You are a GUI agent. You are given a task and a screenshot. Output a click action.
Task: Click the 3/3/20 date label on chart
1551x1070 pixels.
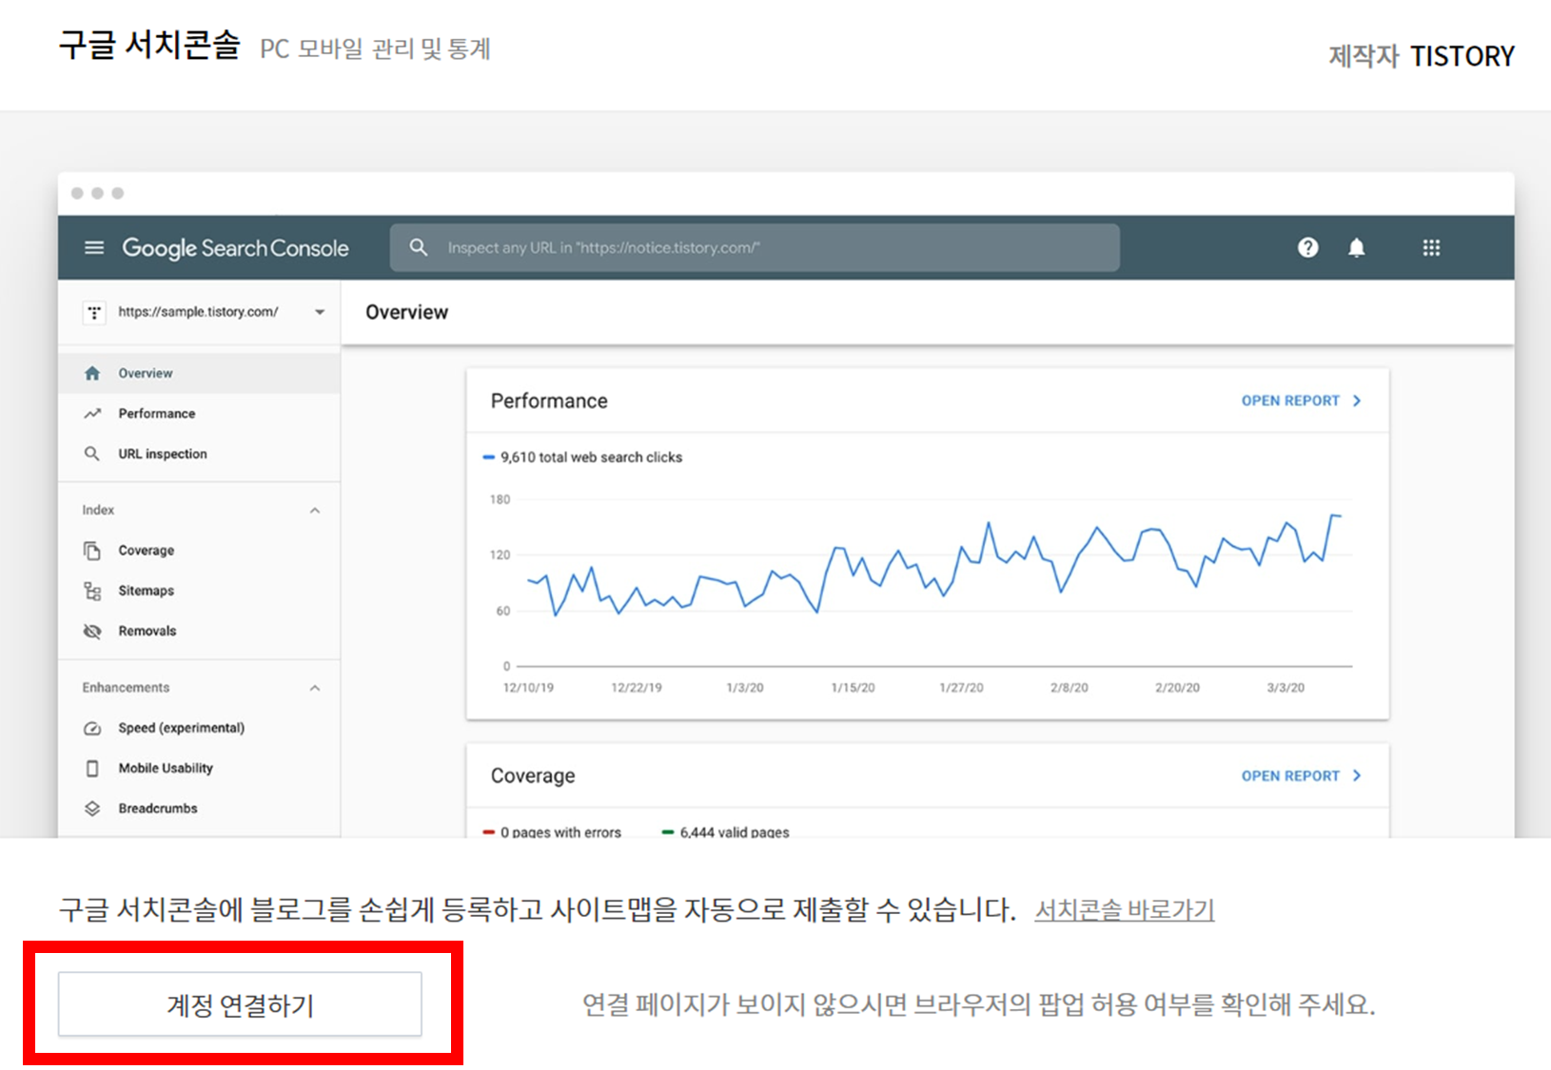tap(1286, 688)
